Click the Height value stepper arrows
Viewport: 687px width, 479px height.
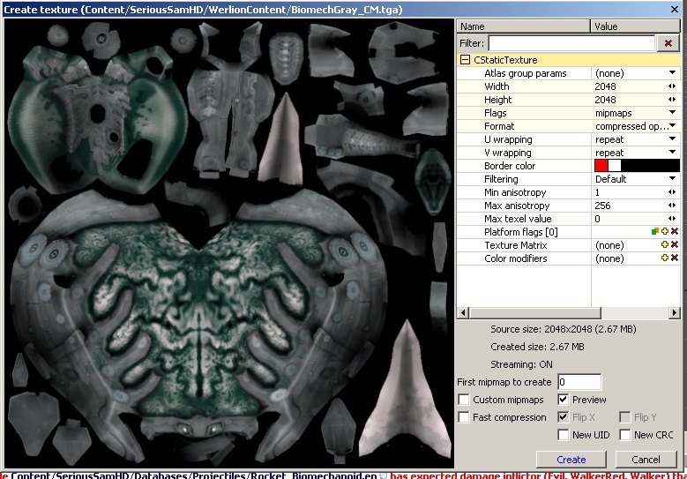click(x=672, y=100)
